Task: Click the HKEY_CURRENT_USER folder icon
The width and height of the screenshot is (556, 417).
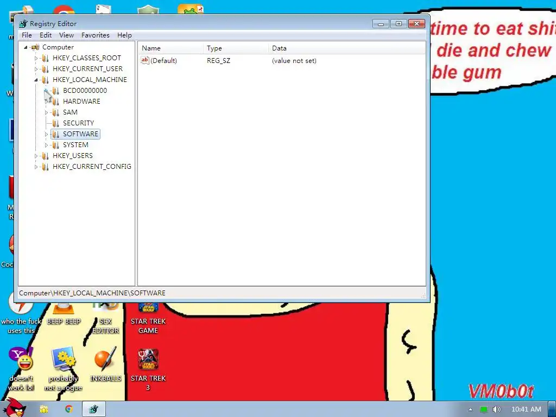Action: pos(45,69)
